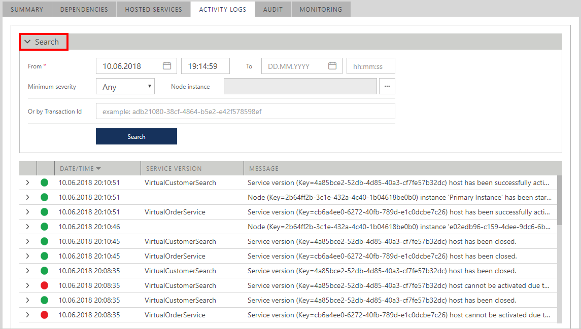The width and height of the screenshot is (581, 329).
Task: Click the Transaction Id input field
Action: 245,111
